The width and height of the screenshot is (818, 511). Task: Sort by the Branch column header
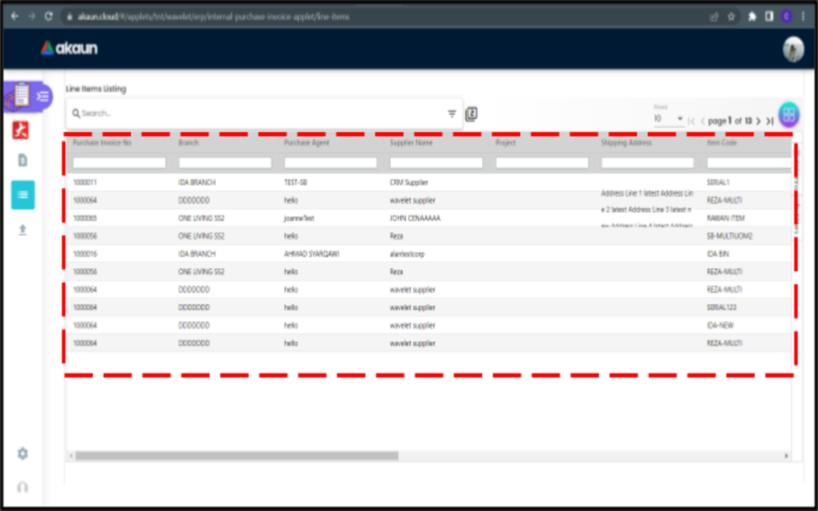(189, 143)
